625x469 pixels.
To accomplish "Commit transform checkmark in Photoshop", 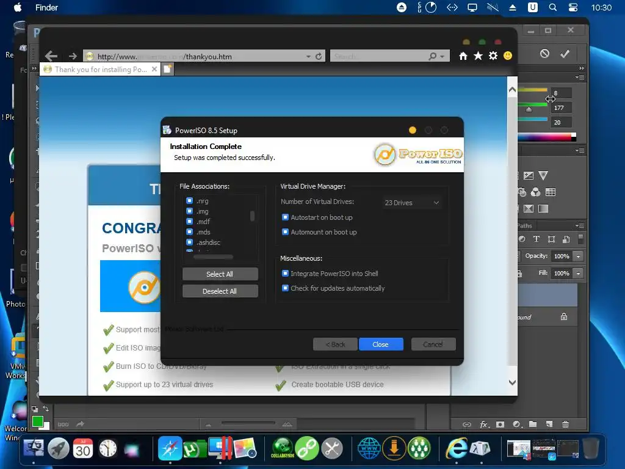I will click(x=565, y=54).
